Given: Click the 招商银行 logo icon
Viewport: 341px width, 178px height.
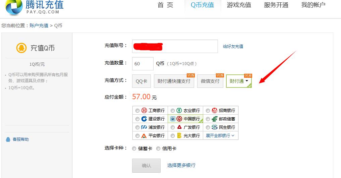Looking at the screenshot, I should (215, 110).
